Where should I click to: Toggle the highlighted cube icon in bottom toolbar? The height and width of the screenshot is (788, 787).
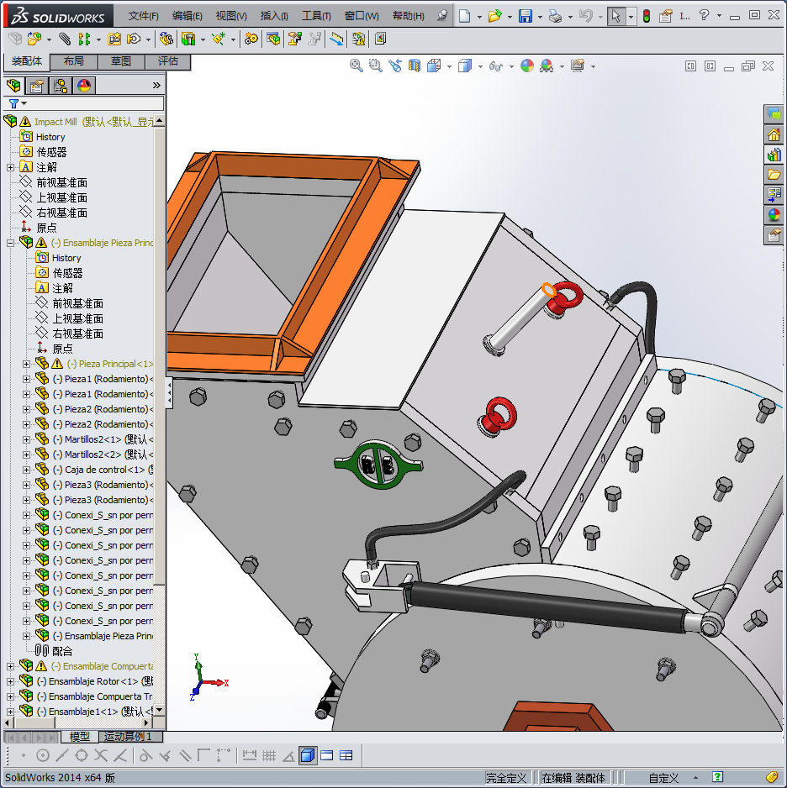(x=307, y=756)
